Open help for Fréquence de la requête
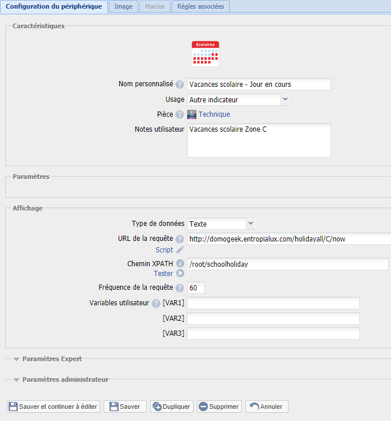This screenshot has height=422, width=391. pos(180,288)
